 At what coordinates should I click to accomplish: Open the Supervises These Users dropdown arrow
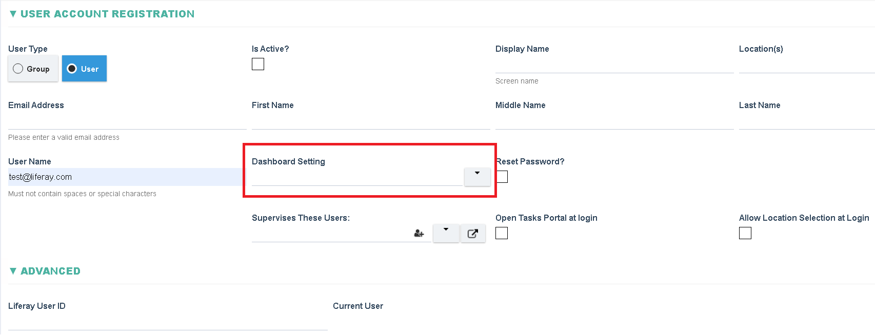coord(446,234)
